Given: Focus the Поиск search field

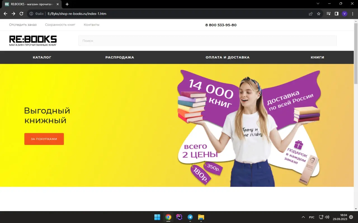Looking at the screenshot, I should click(x=207, y=41).
